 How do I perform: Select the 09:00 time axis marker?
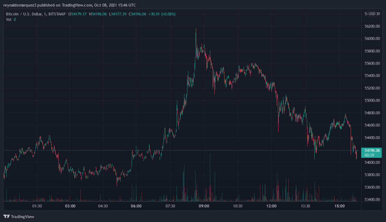point(204,206)
